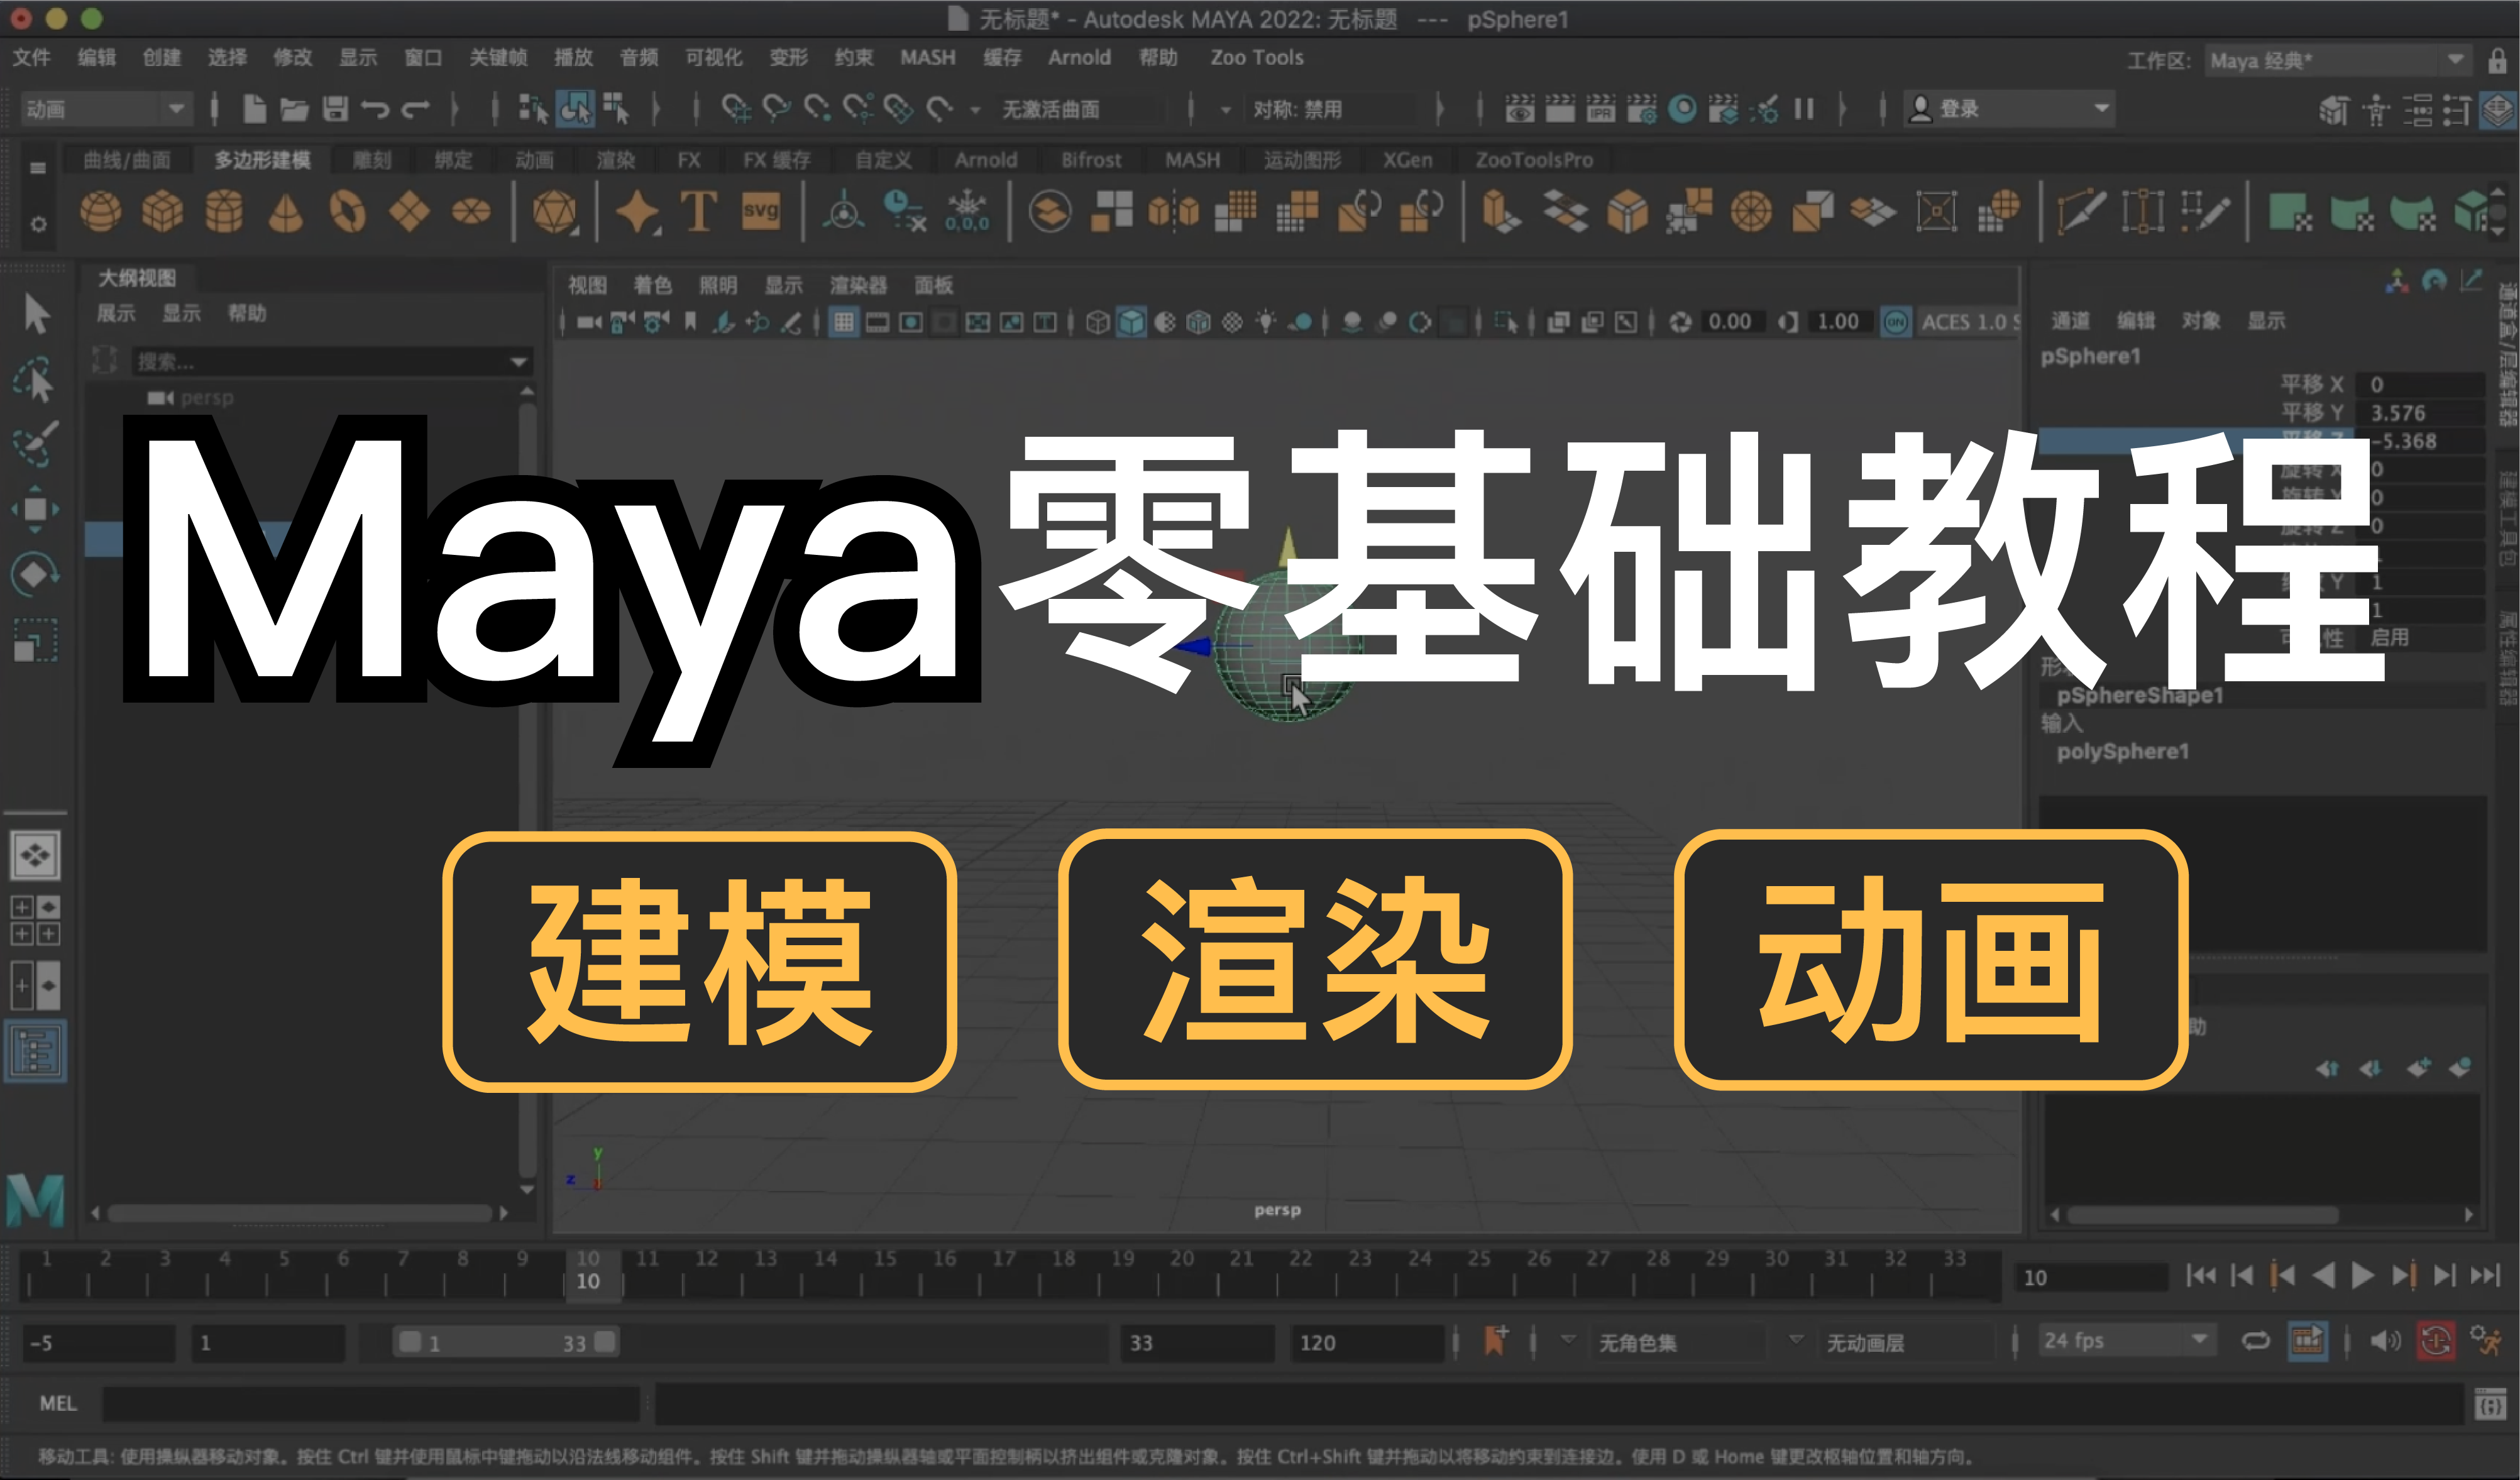Viewport: 2520px width, 1480px height.
Task: Create a polygon sphere from the shelf
Action: tap(100, 212)
